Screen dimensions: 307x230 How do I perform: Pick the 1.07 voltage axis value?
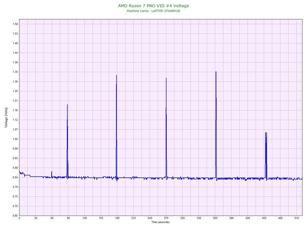point(15,129)
